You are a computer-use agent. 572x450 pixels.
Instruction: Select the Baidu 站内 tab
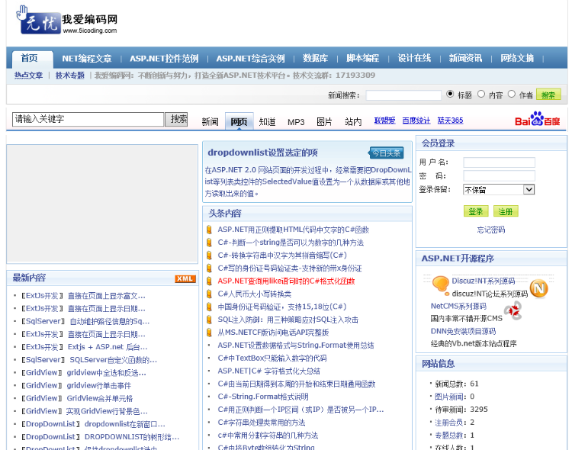(353, 122)
